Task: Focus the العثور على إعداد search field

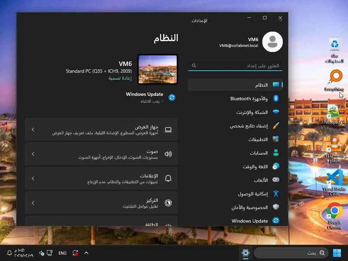Action: 235,66
